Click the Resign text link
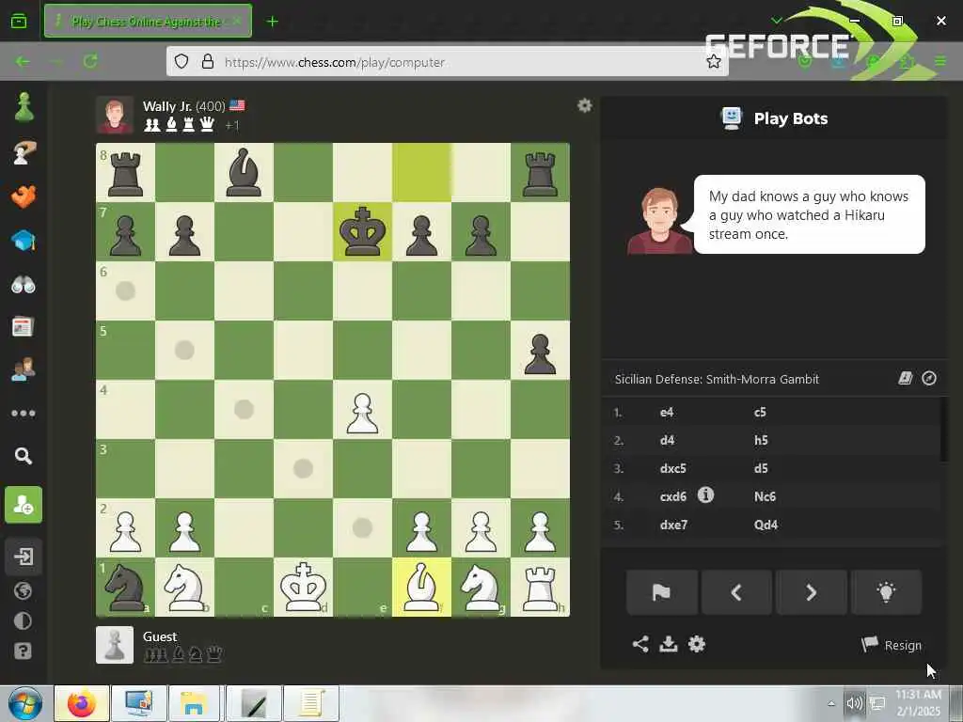 pos(903,645)
